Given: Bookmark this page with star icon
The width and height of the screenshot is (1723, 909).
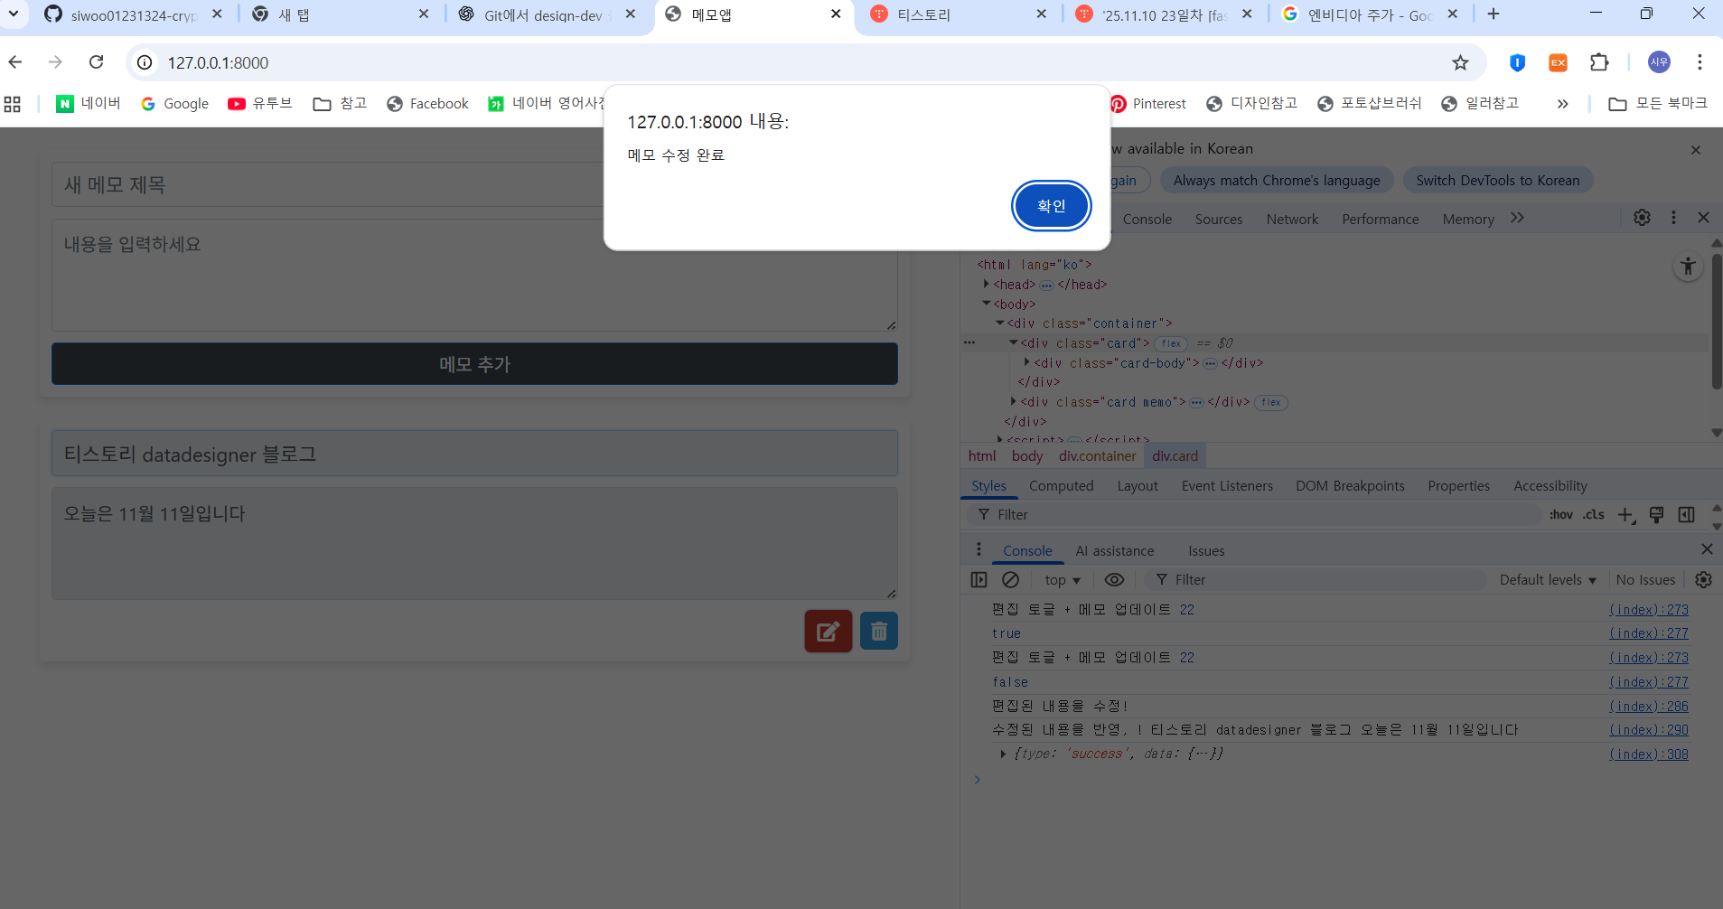Looking at the screenshot, I should pos(1460,62).
